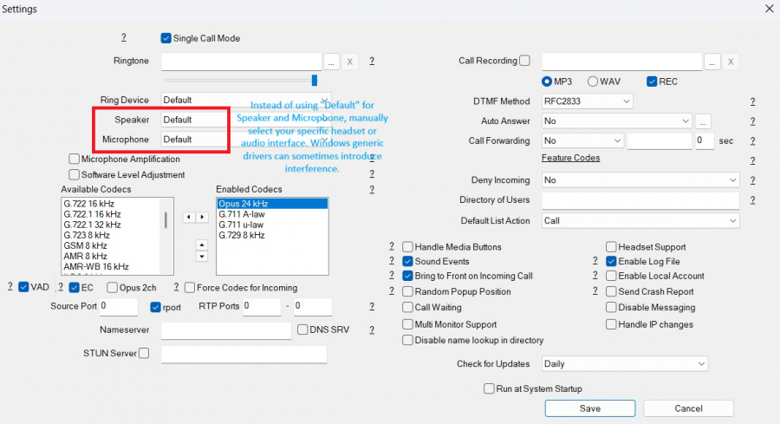The image size is (780, 424).
Task: Open help for Auto Answer
Action: (x=752, y=121)
